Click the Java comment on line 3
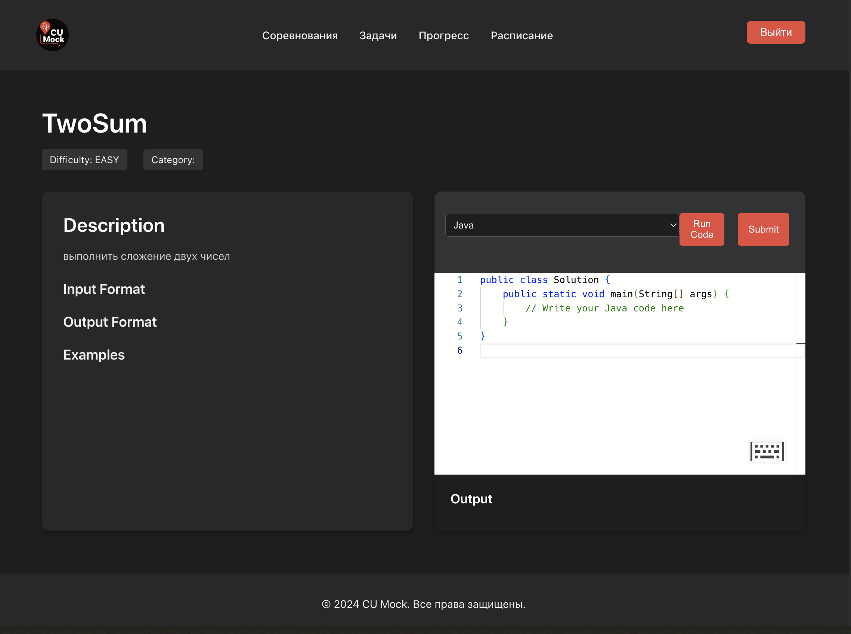The height and width of the screenshot is (634, 851). (x=604, y=308)
